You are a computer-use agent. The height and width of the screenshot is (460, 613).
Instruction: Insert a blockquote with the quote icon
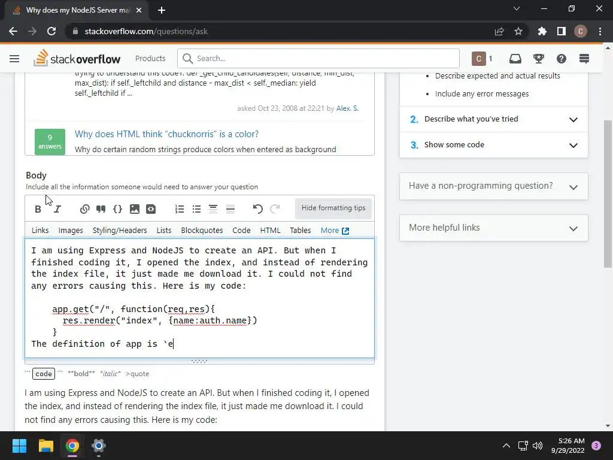(x=101, y=209)
